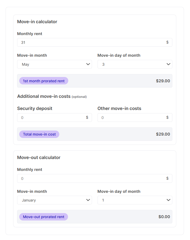Click the chevron arrow on January dropdown
Image resolution: width=190 pixels, height=240 pixels.
tap(88, 200)
